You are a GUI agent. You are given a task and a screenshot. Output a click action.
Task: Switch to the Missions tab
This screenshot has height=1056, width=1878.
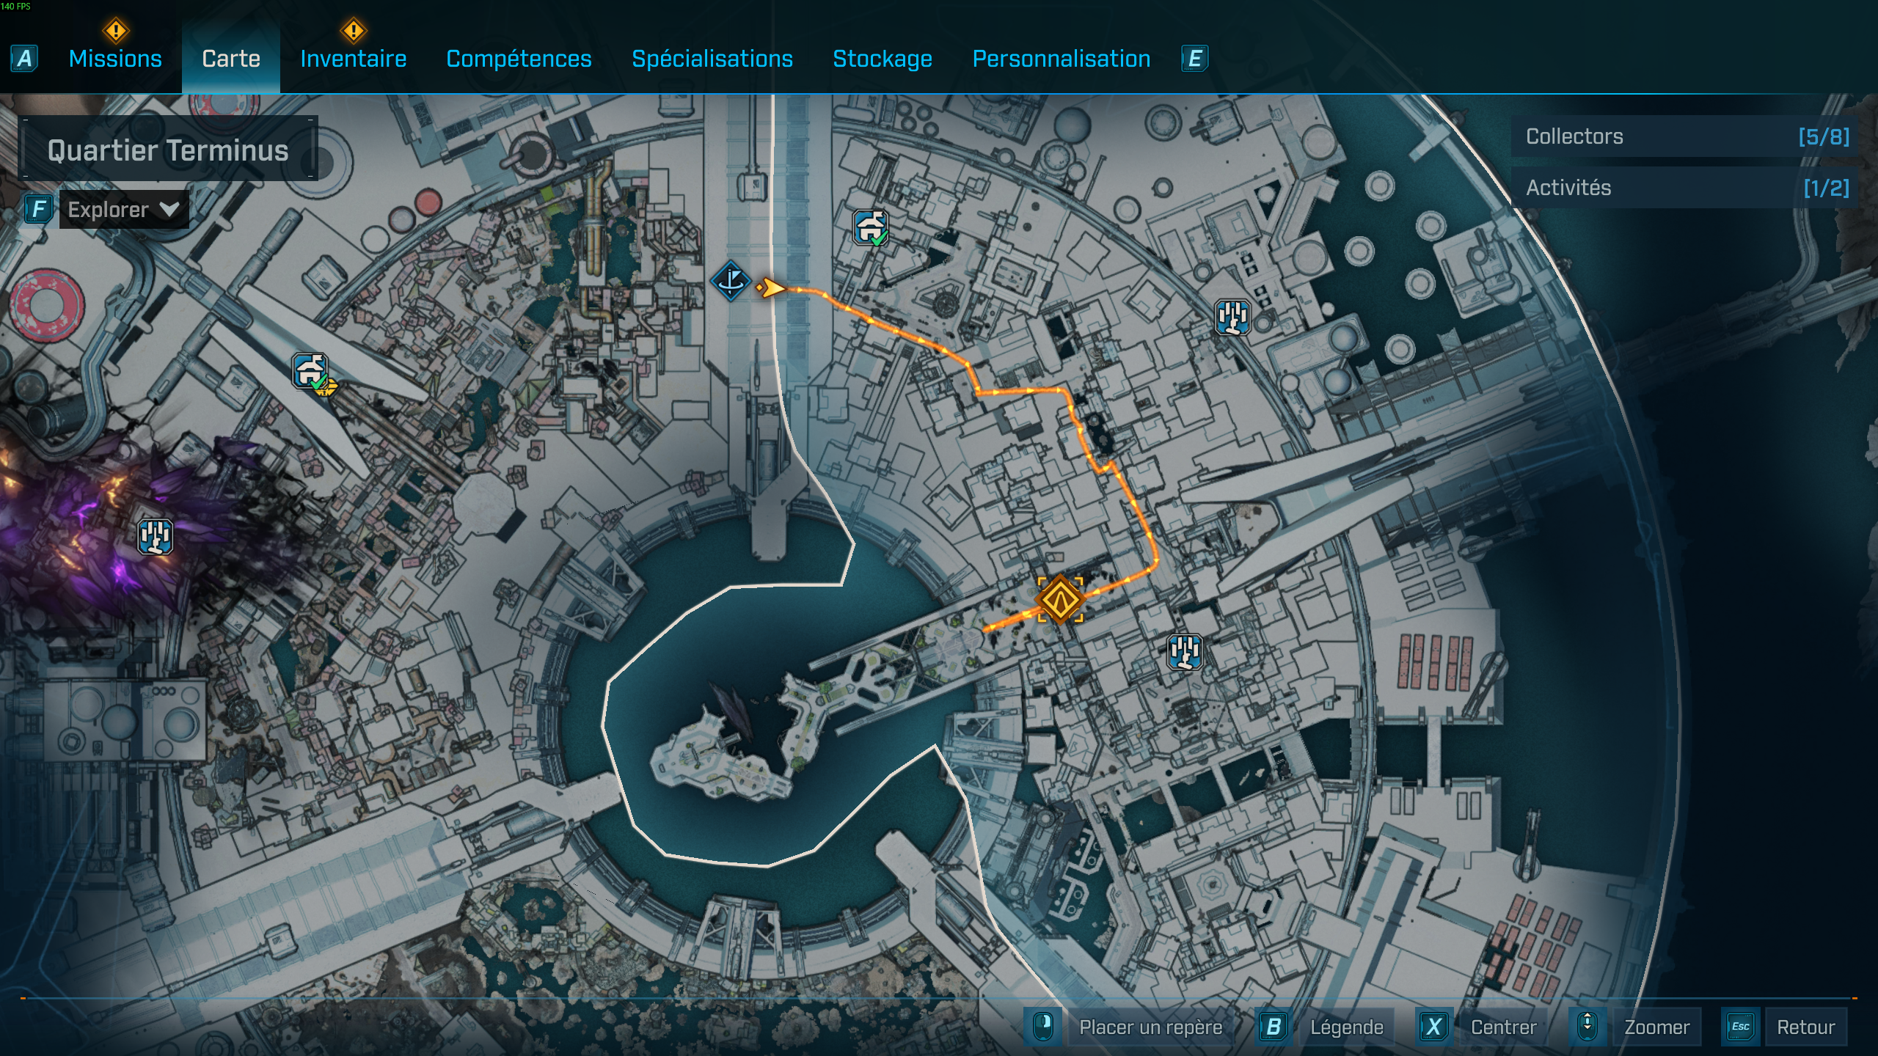(115, 59)
